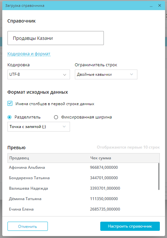The width and height of the screenshot is (167, 238).
Task: Click the Продавец column header
Action: click(x=19, y=158)
